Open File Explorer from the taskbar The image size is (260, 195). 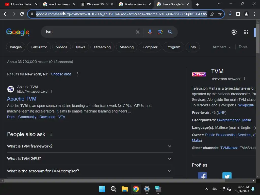click(x=124, y=189)
